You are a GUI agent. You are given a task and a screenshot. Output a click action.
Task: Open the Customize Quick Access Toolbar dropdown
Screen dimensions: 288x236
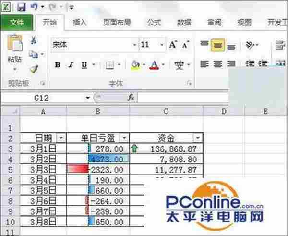click(x=71, y=8)
